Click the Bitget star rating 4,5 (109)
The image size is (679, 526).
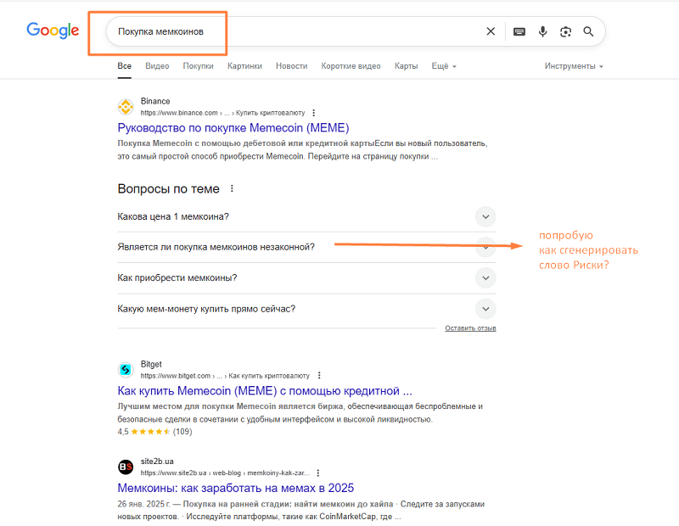[x=154, y=432]
